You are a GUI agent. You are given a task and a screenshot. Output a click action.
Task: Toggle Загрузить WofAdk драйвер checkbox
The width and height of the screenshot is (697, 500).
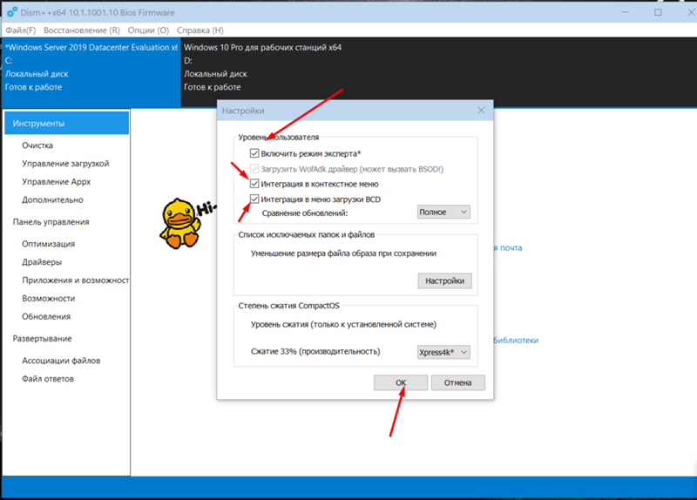[x=254, y=169]
